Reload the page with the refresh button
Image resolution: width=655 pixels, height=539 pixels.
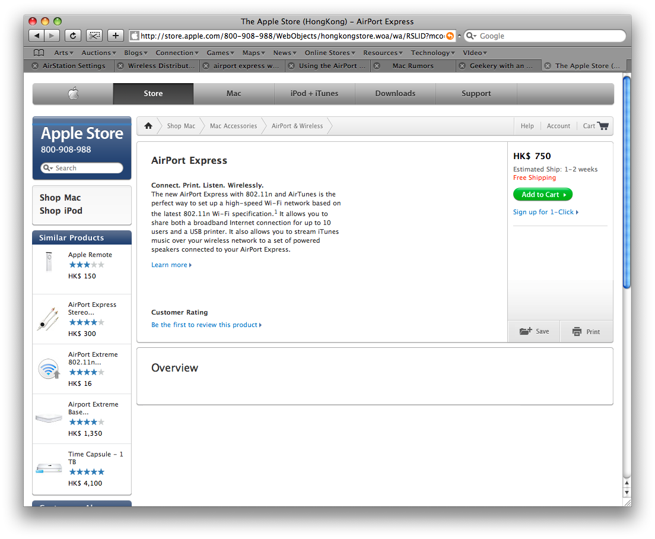pyautogui.click(x=73, y=36)
